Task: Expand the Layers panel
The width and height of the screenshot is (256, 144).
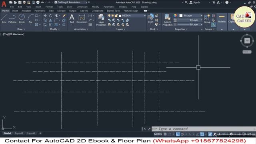Action: click(121, 29)
